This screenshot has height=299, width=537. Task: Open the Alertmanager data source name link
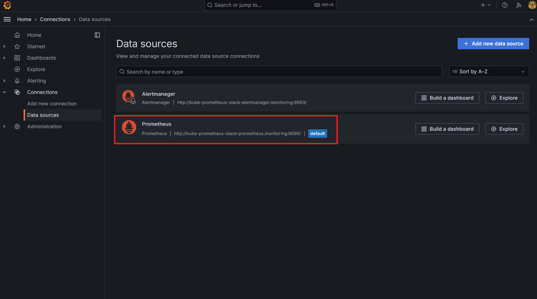[x=158, y=94]
